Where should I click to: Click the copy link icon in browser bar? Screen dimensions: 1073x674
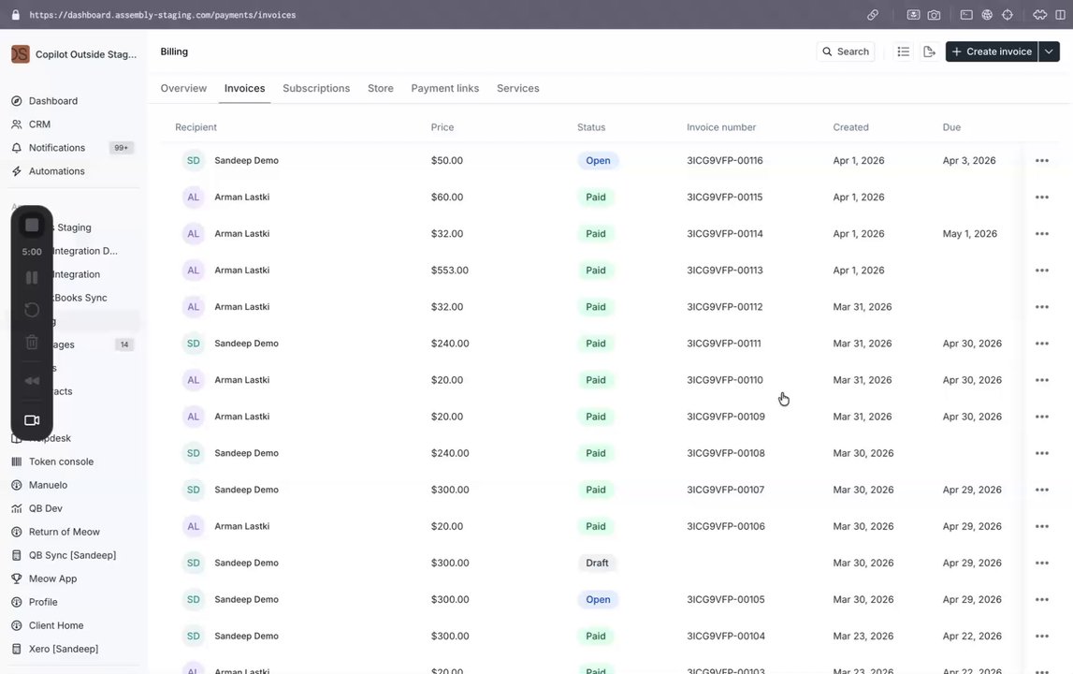[x=873, y=14]
